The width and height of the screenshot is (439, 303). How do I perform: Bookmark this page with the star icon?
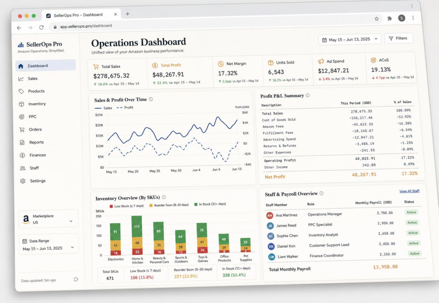click(x=376, y=19)
